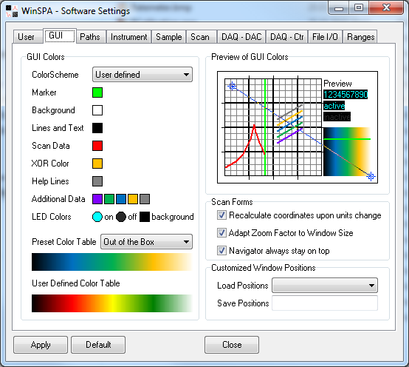Open the Load Positions dropdown
The image size is (409, 367).
pos(325,286)
